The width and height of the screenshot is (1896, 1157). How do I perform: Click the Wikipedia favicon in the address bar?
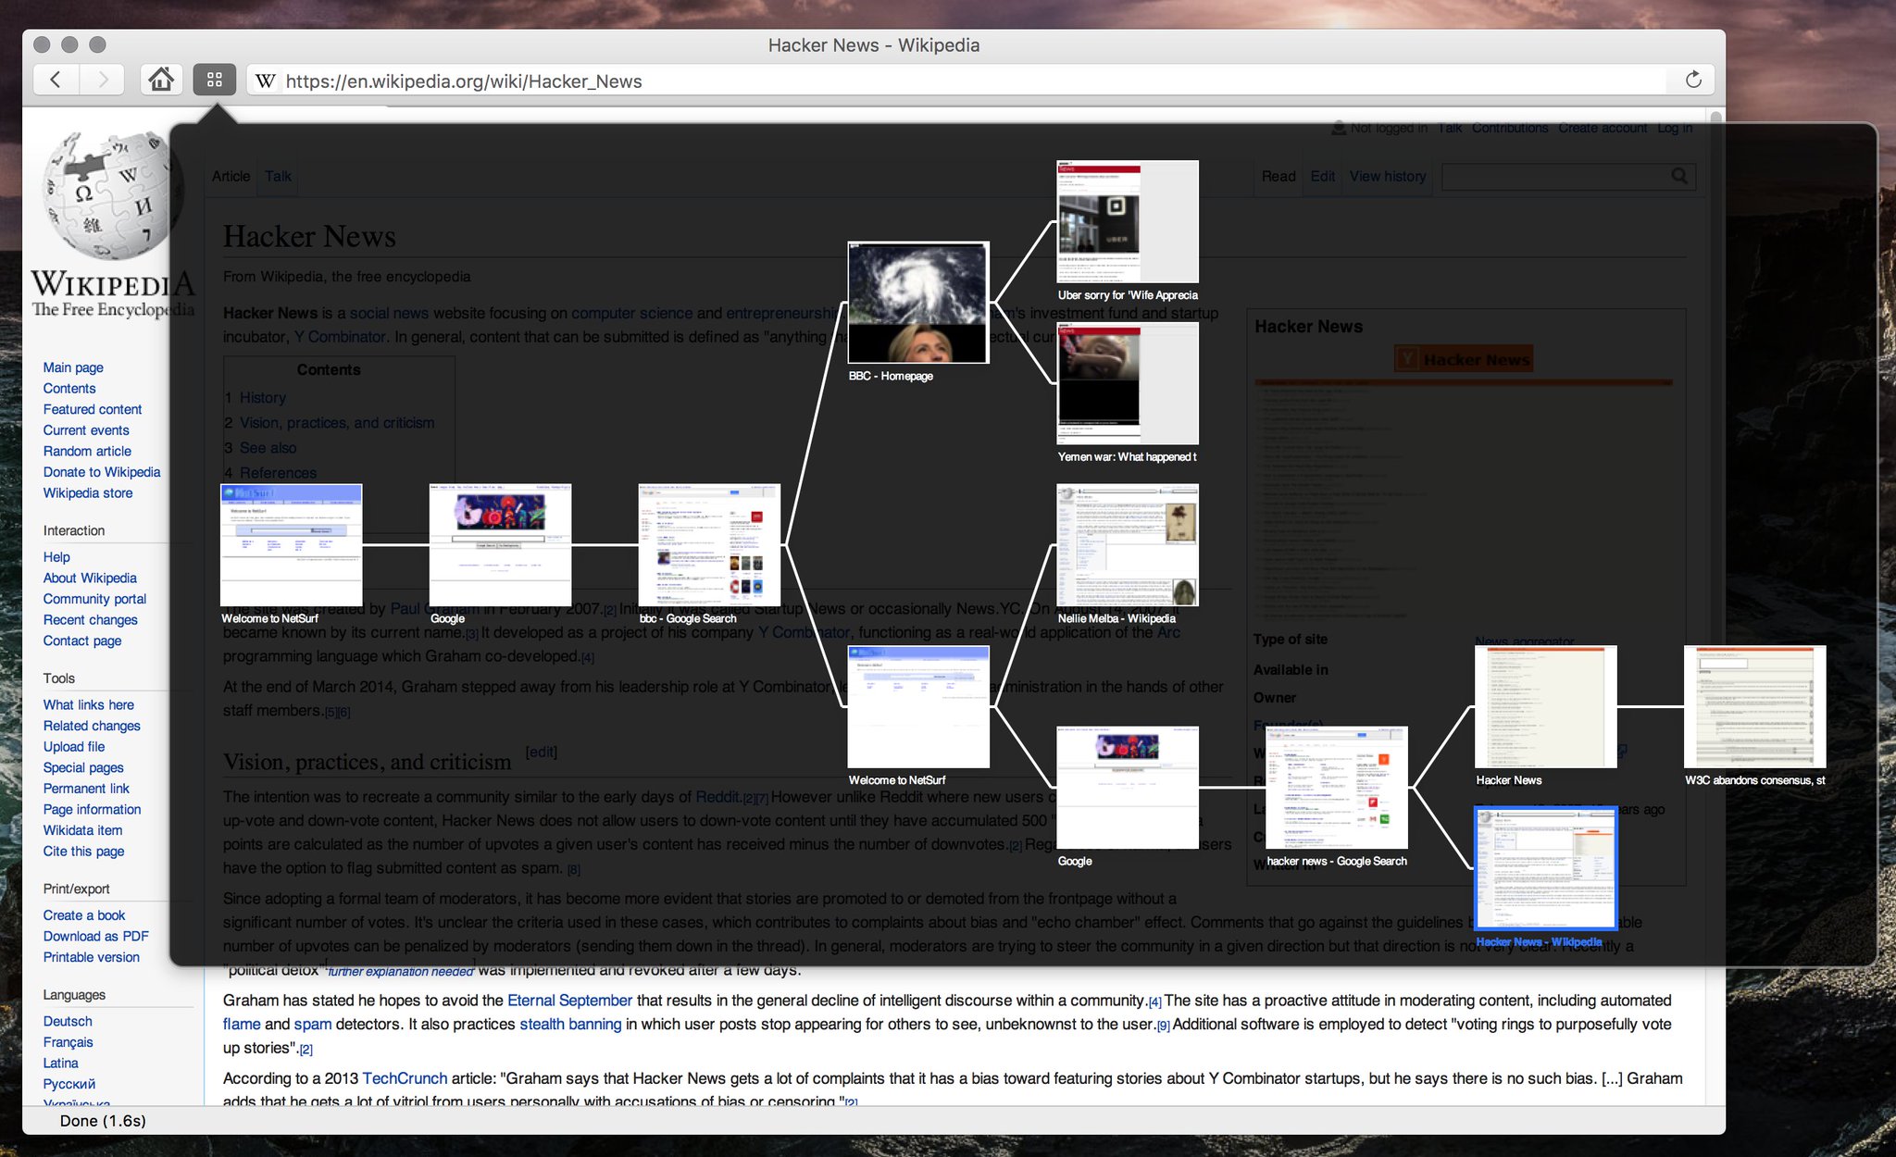(x=266, y=81)
